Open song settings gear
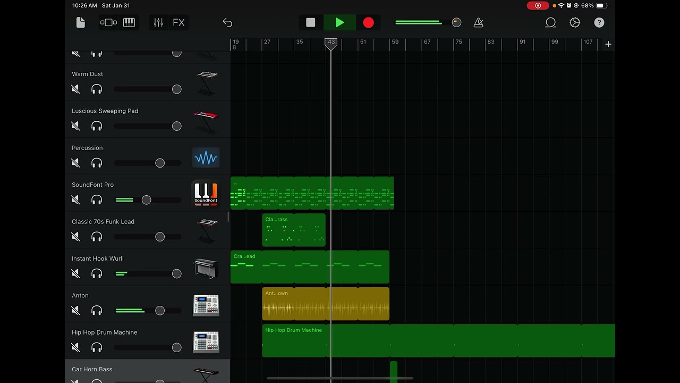 point(575,22)
